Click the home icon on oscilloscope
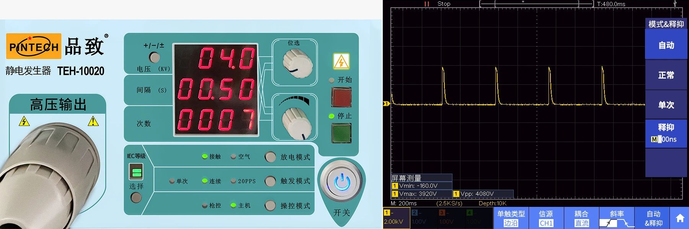 (680, 218)
